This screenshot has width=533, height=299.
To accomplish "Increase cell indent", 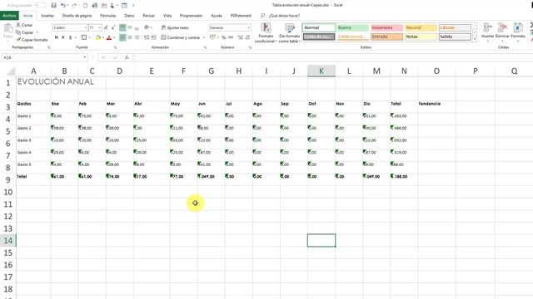I will 153,37.
